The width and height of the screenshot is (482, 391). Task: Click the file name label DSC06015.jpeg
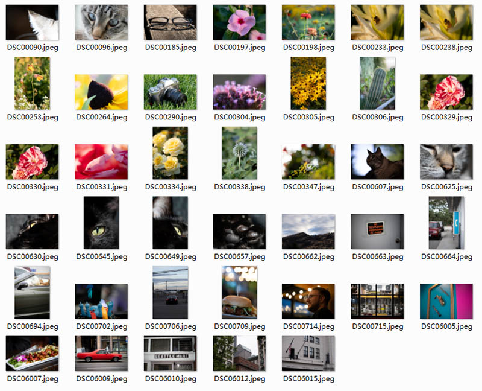(x=308, y=379)
